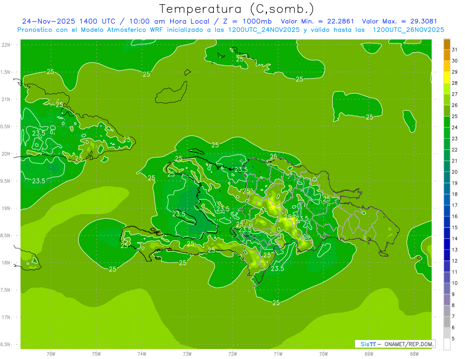This screenshot has width=465, height=359.
Task: Click the legend value '31'
Action: [x=455, y=50]
